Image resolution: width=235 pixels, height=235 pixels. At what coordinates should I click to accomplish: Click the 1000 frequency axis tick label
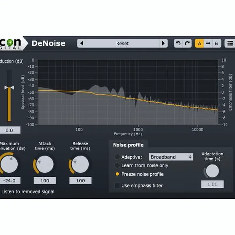(x=138, y=129)
